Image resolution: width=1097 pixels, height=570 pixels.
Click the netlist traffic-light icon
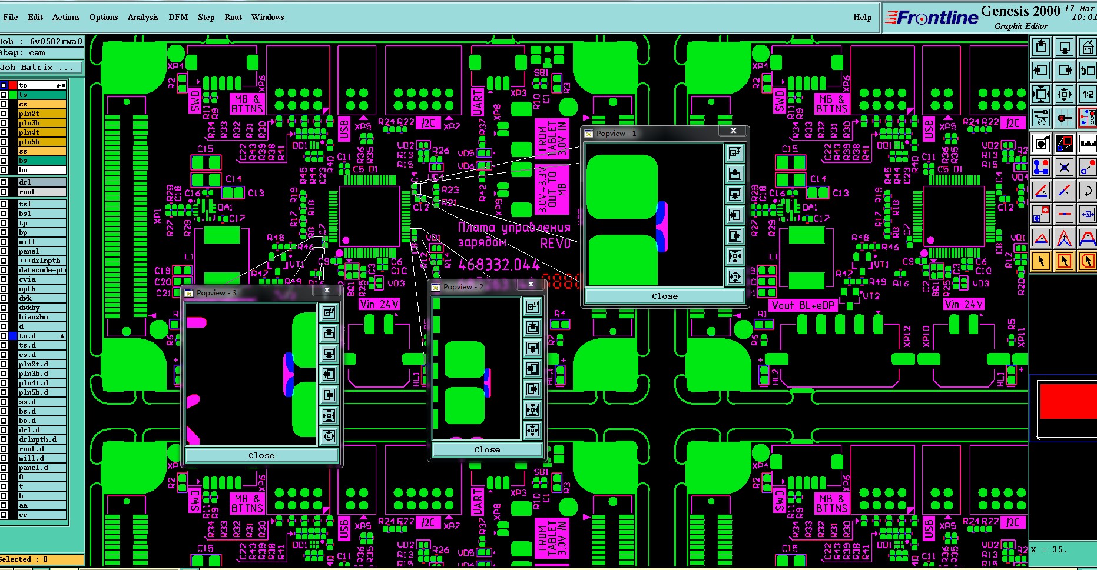(x=1087, y=117)
